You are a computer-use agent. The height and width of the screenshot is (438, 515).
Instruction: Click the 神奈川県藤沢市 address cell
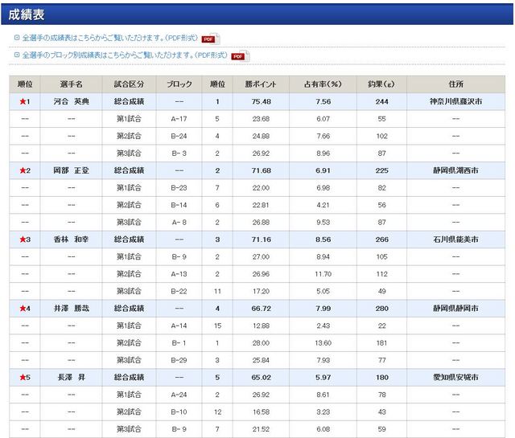455,102
